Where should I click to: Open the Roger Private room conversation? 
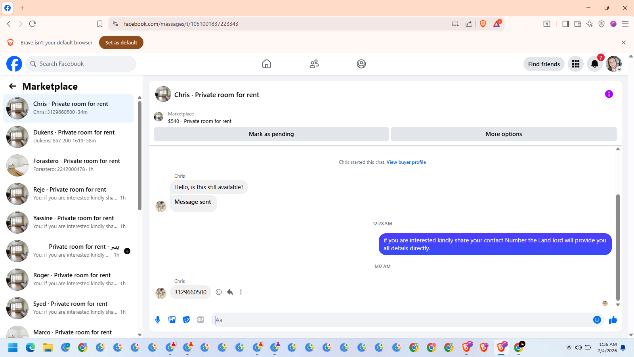click(x=68, y=280)
